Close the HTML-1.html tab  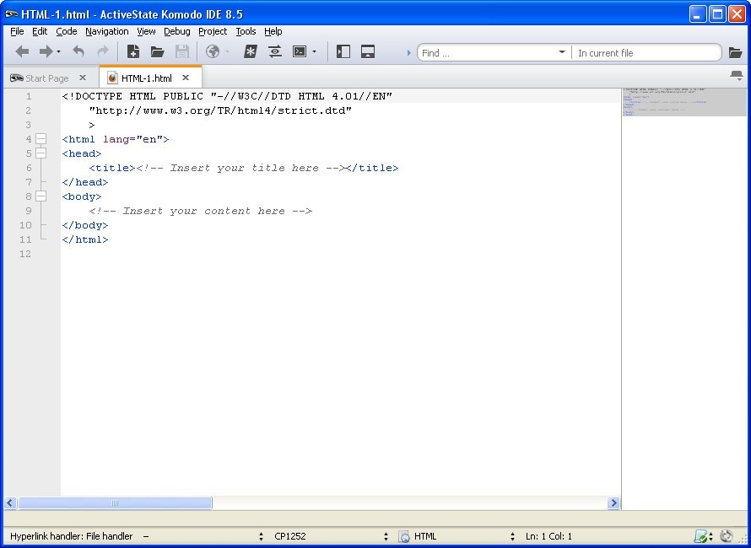186,78
